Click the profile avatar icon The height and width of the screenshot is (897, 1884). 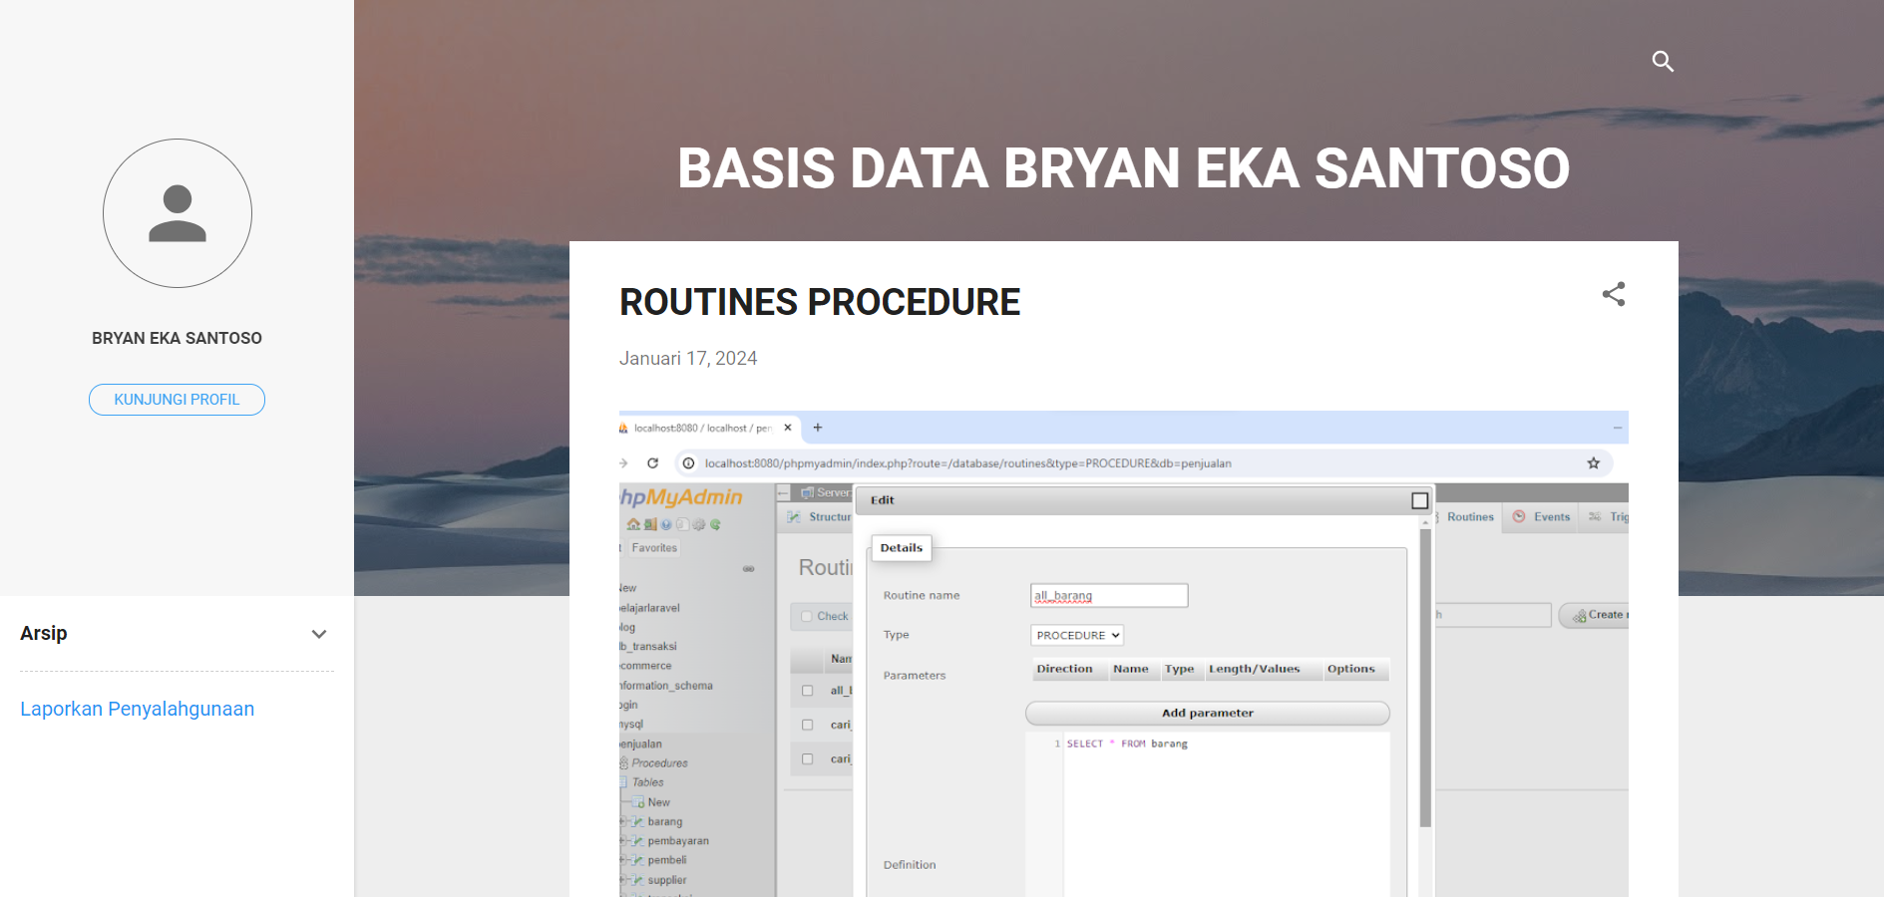point(178,213)
